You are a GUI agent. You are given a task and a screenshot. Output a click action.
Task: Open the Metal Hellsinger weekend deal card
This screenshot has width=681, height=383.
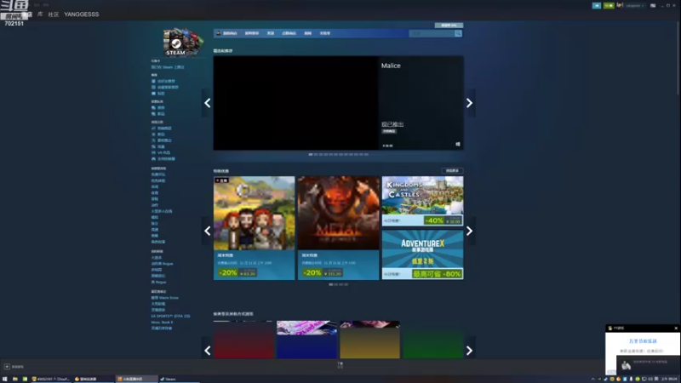click(x=338, y=228)
